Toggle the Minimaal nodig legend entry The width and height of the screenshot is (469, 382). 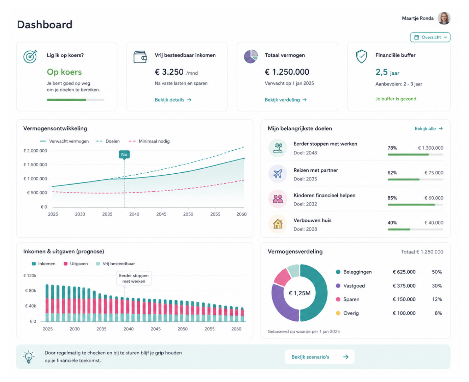tap(149, 141)
